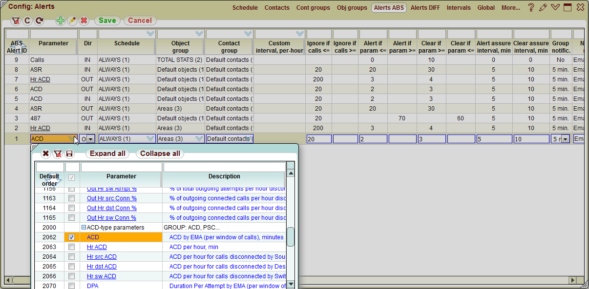The height and width of the screenshot is (289, 589).
Task: Clear the filter in the parameter popup funnel icon
Action: [58, 153]
